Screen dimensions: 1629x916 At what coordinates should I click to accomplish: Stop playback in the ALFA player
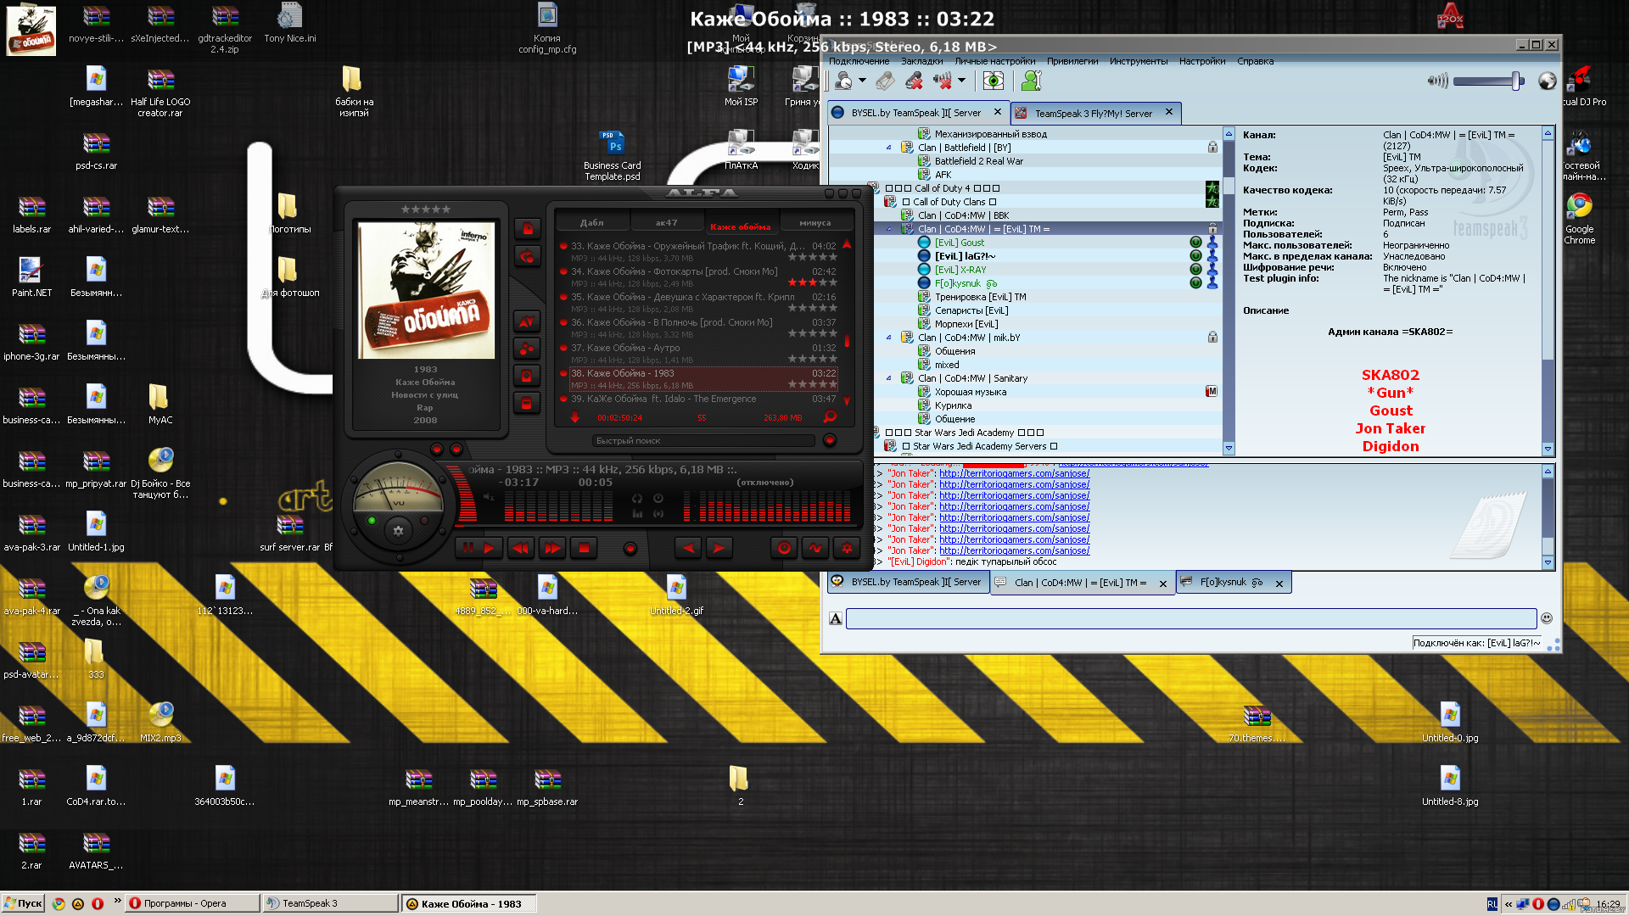click(584, 548)
